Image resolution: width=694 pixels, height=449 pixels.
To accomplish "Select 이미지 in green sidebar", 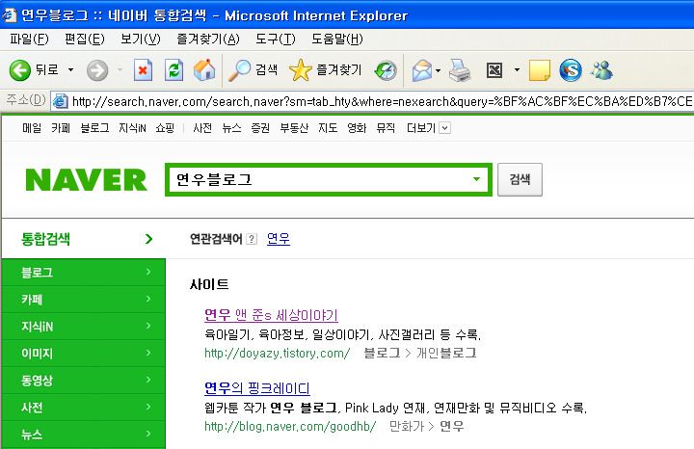I will pos(83,354).
